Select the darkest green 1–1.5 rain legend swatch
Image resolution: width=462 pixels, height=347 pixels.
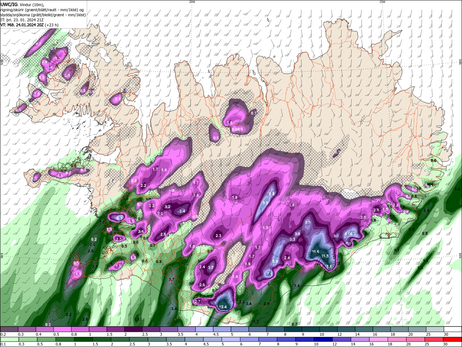(x=83, y=339)
